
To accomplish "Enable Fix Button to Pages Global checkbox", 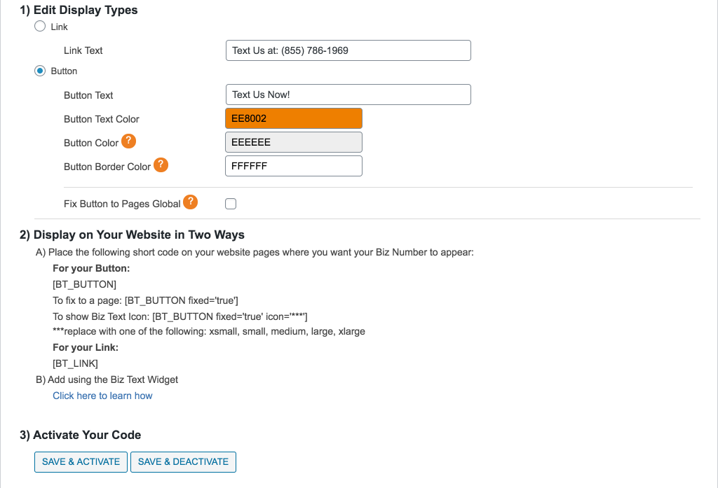I will click(x=231, y=204).
